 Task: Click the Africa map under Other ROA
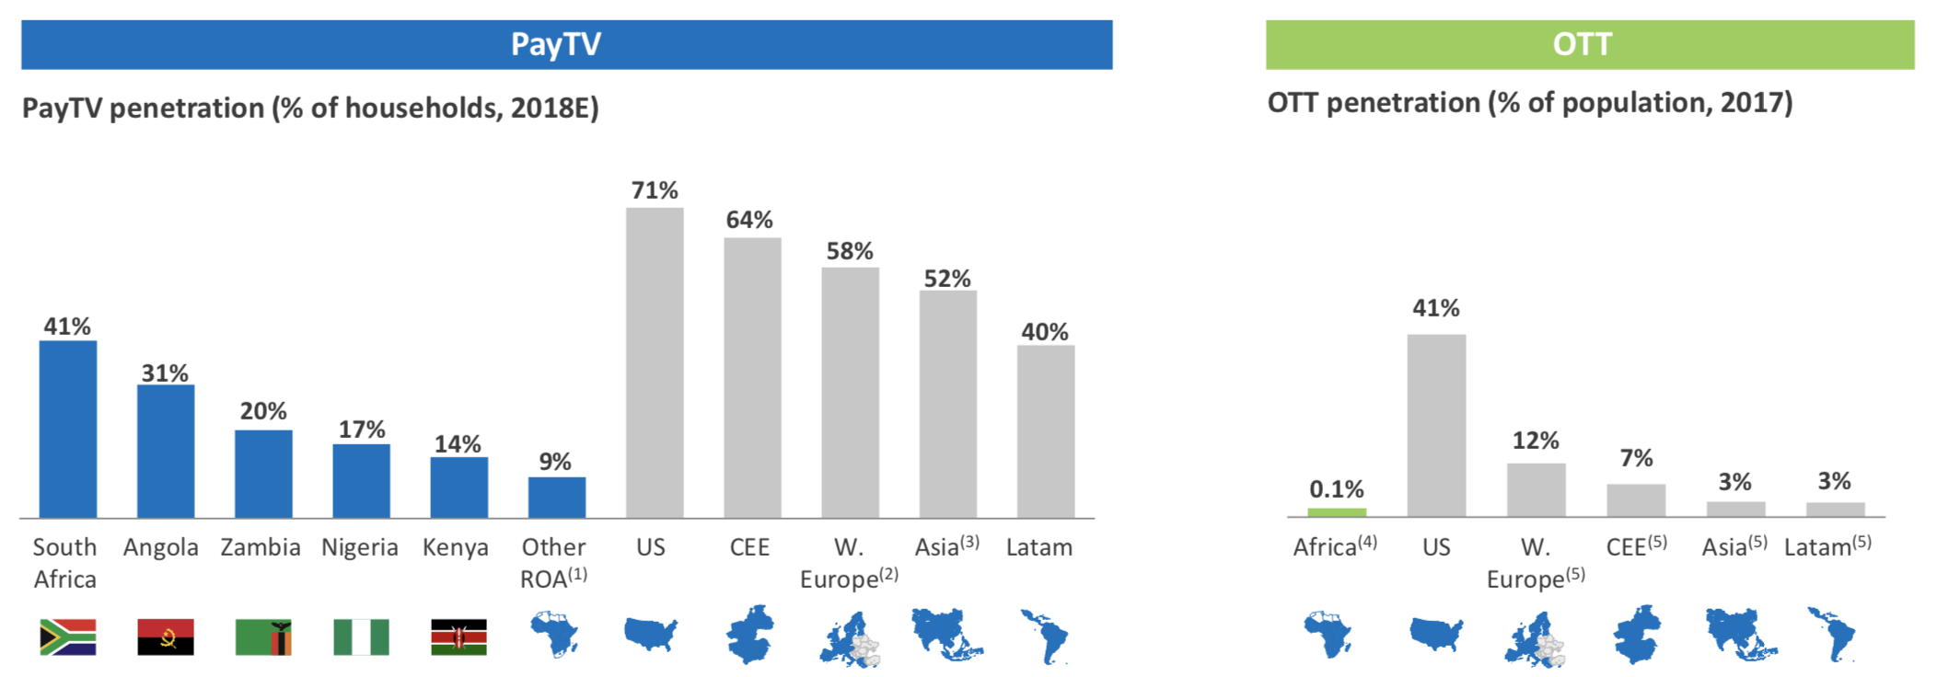click(x=555, y=635)
